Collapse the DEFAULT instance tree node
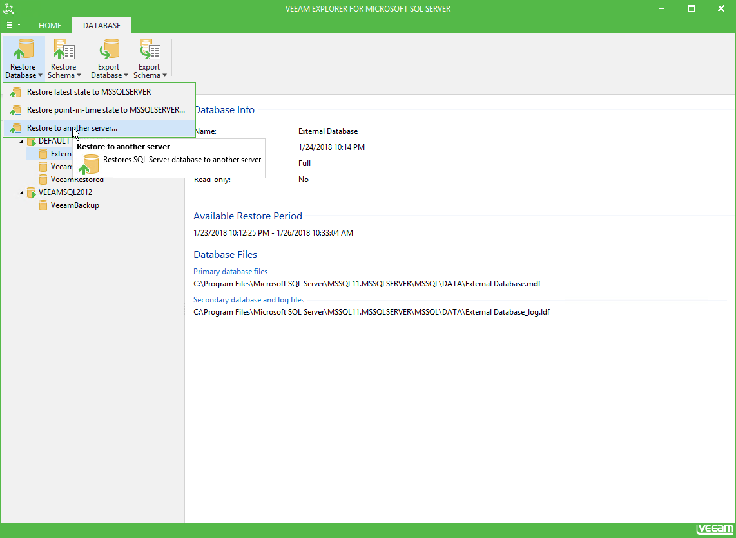Viewport: 736px width, 538px height. (x=21, y=142)
